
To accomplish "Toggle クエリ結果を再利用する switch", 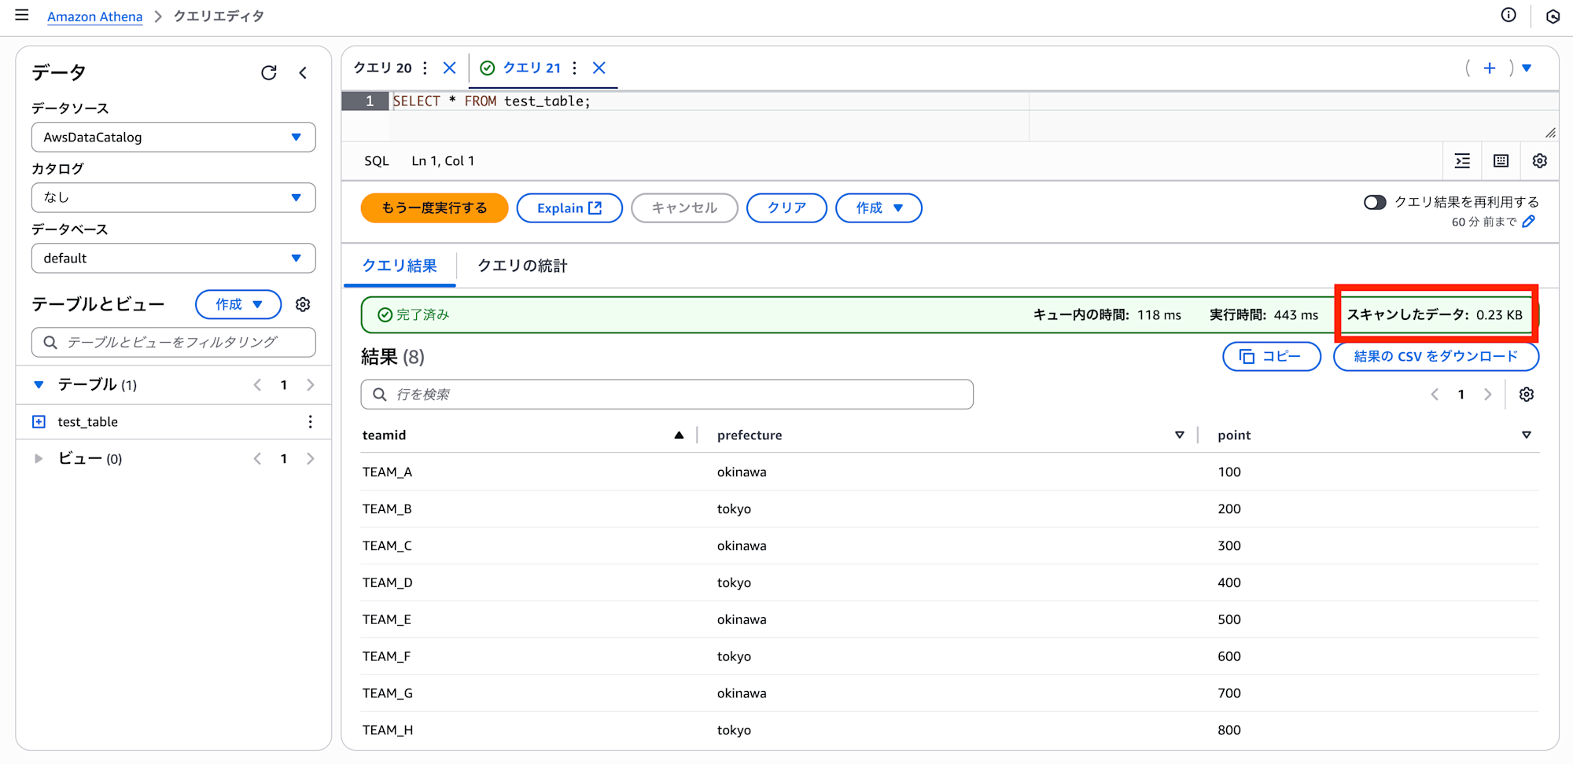I will pos(1375,203).
